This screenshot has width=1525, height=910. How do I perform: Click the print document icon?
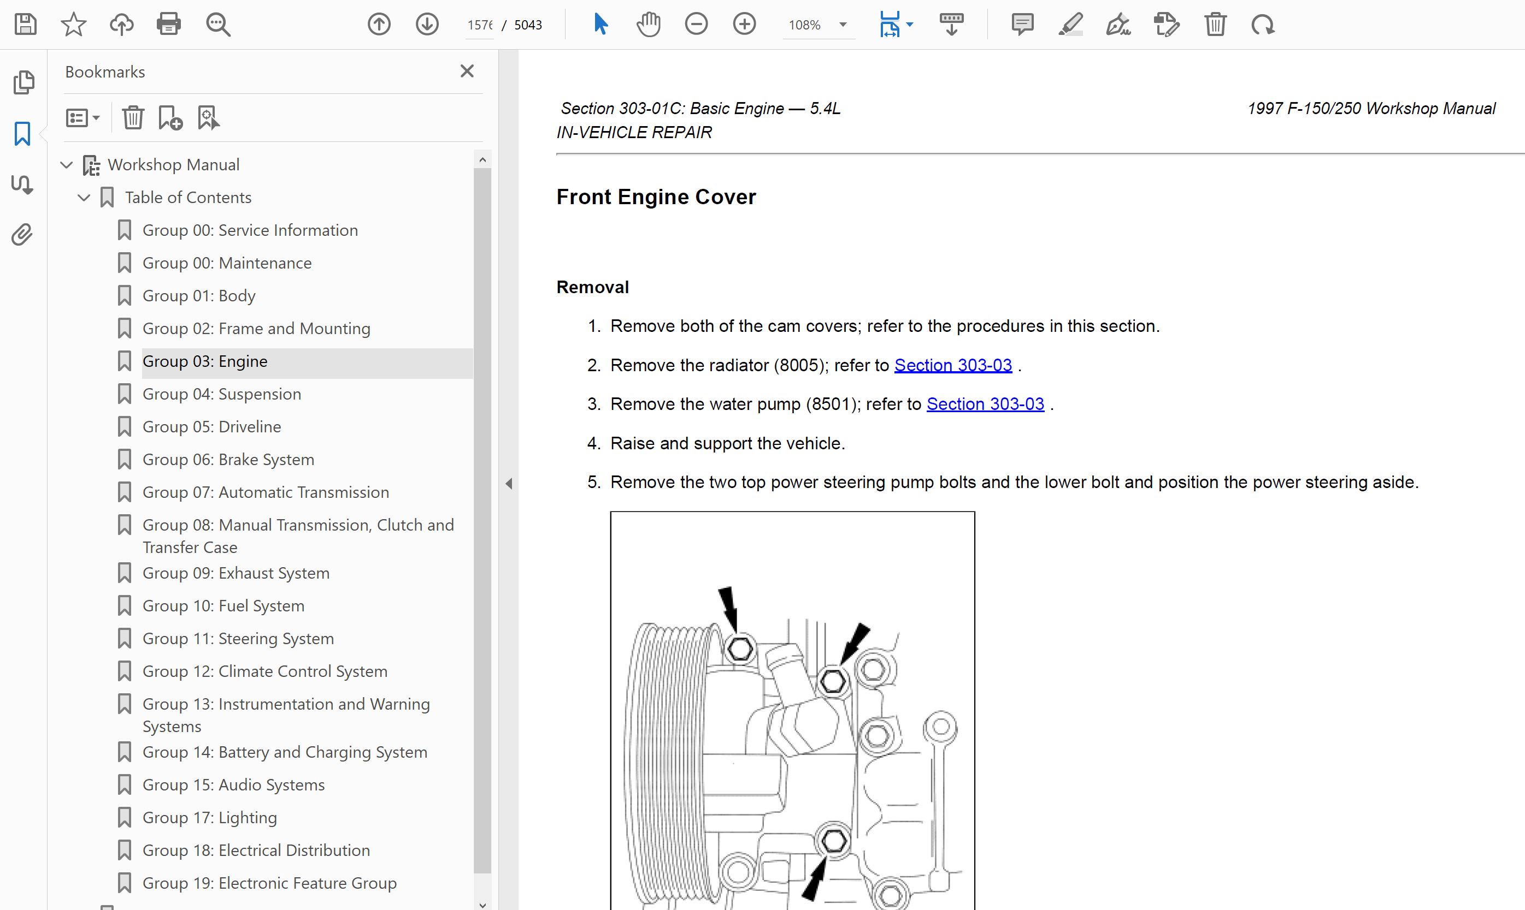[x=168, y=25]
